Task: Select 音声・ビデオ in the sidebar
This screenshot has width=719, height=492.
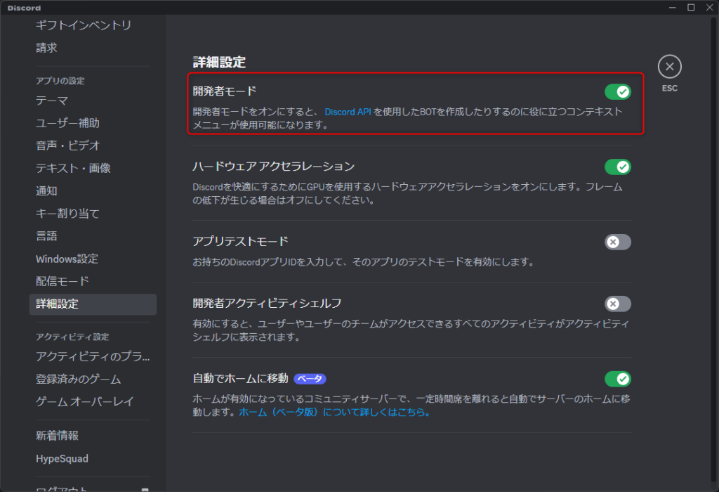Action: coord(68,145)
